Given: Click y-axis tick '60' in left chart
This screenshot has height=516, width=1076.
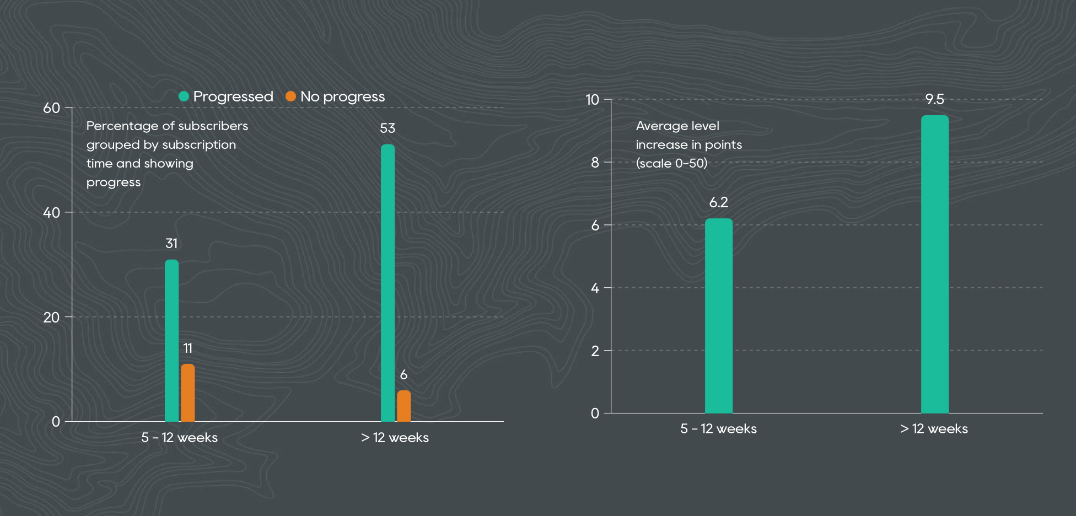Looking at the screenshot, I should (x=52, y=108).
